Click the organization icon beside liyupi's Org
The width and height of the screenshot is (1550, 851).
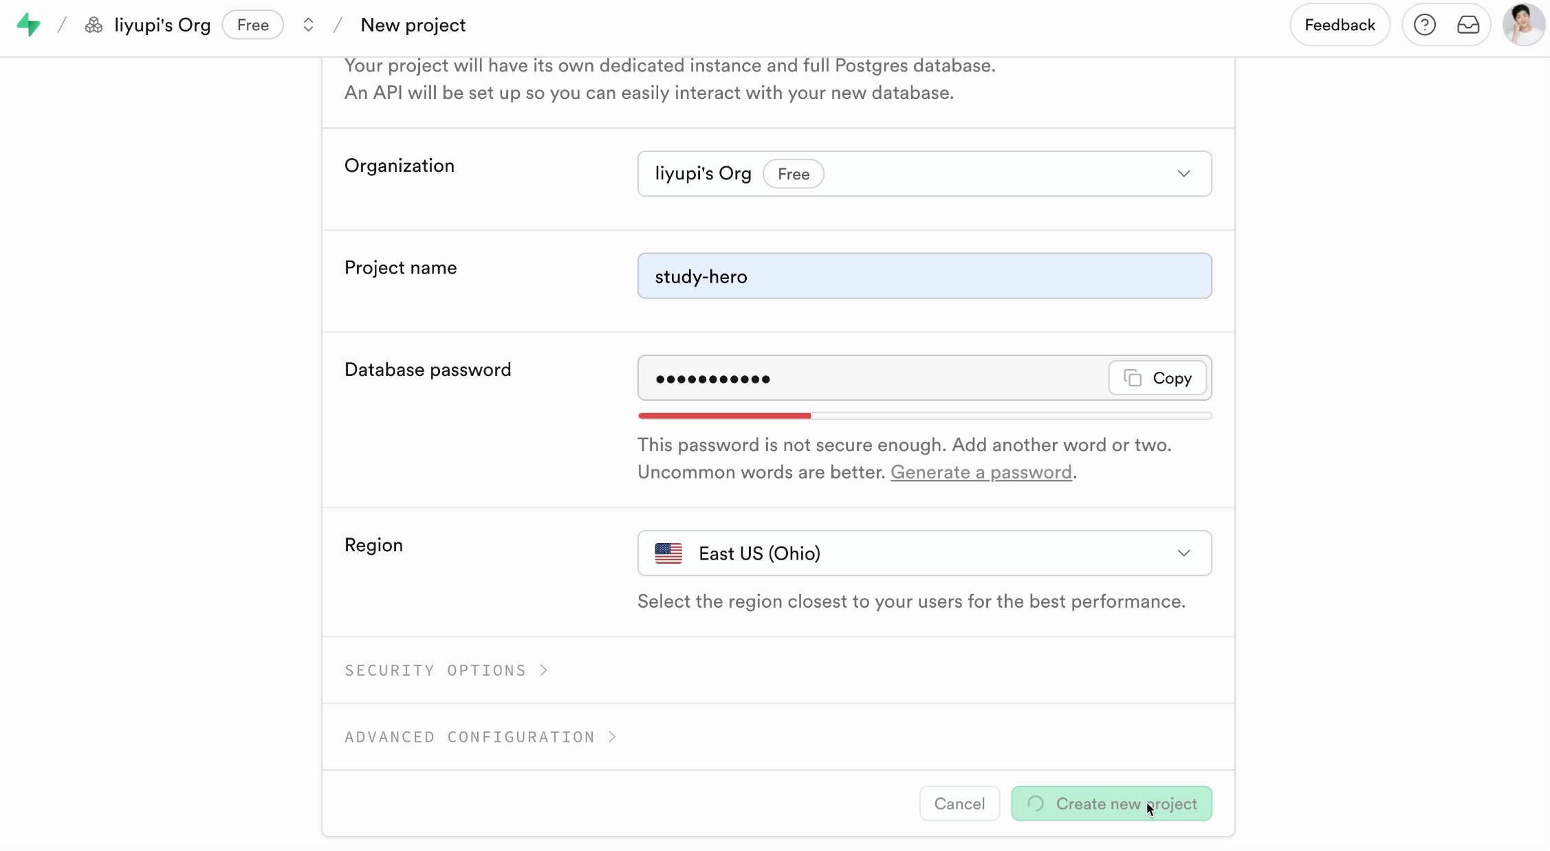(94, 25)
